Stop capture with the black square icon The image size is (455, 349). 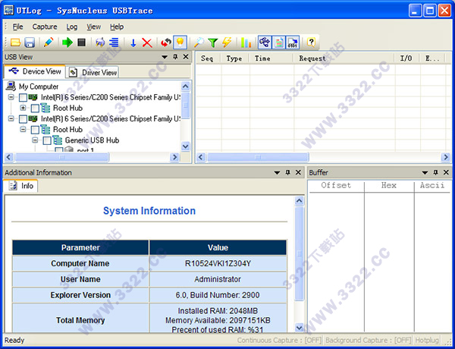[82, 42]
